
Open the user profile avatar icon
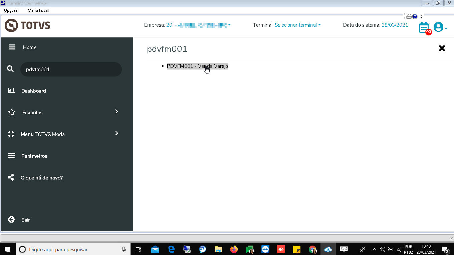438,27
